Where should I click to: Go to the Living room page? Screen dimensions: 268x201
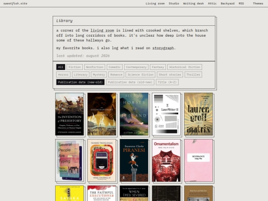(155, 3)
